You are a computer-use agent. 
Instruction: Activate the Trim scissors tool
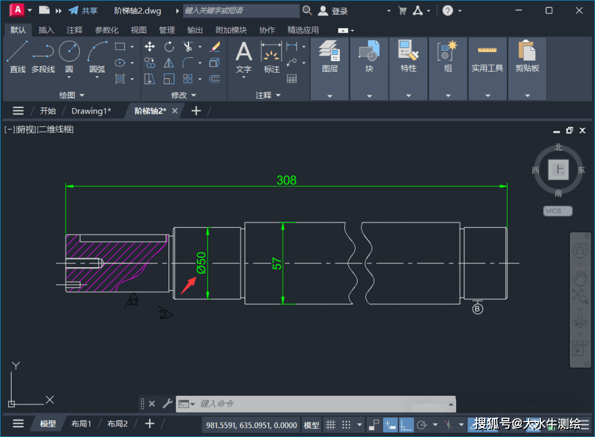pyautogui.click(x=188, y=47)
